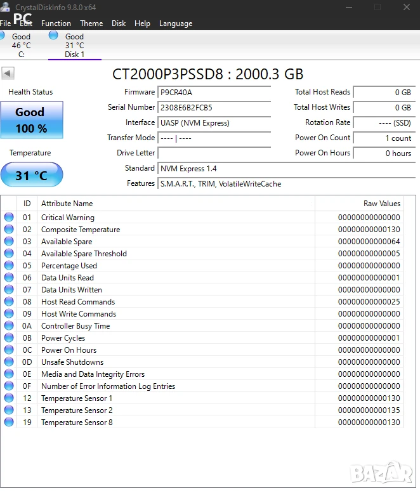Open the Function menu
This screenshot has height=491, width=420.
pos(56,23)
